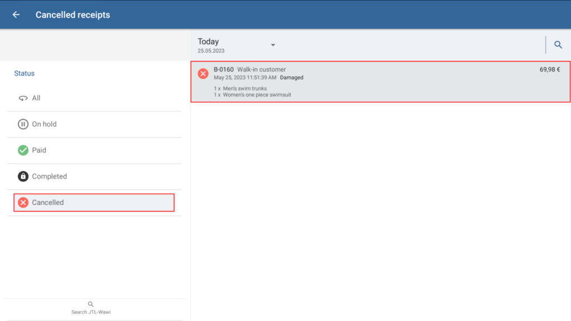Open receipt number B-0160
This screenshot has height=321, width=571.
point(224,70)
